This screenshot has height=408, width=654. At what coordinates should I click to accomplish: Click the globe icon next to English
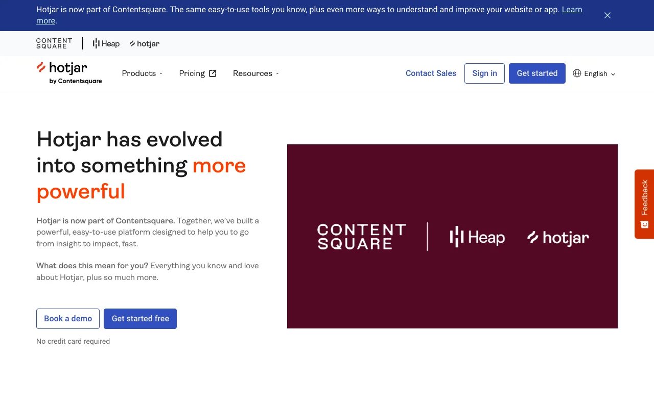tap(577, 73)
